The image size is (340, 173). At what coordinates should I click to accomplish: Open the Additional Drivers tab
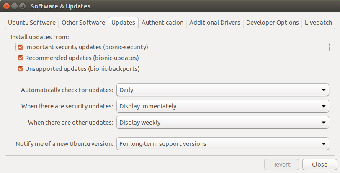pos(215,23)
